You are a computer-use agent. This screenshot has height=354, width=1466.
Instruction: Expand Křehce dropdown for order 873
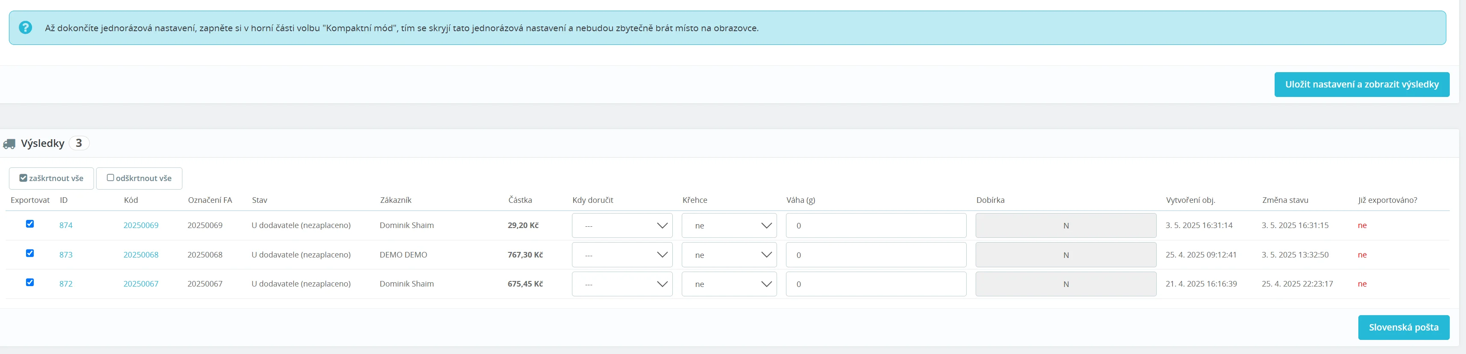728,255
